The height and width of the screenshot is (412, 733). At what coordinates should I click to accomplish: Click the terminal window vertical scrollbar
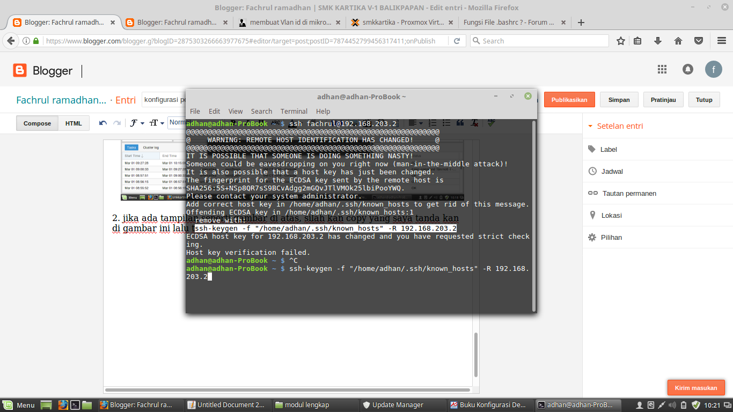[533, 216]
